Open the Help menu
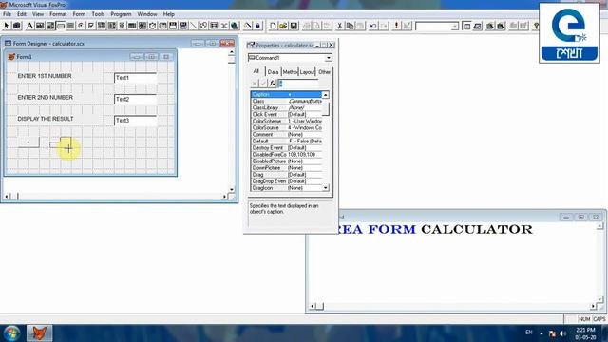 169,14
